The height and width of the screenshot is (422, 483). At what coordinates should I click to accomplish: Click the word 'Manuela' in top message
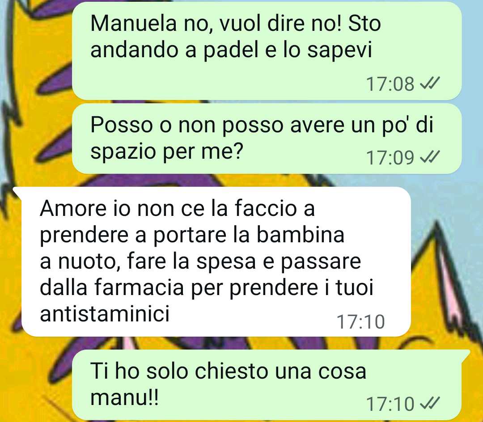point(134,23)
